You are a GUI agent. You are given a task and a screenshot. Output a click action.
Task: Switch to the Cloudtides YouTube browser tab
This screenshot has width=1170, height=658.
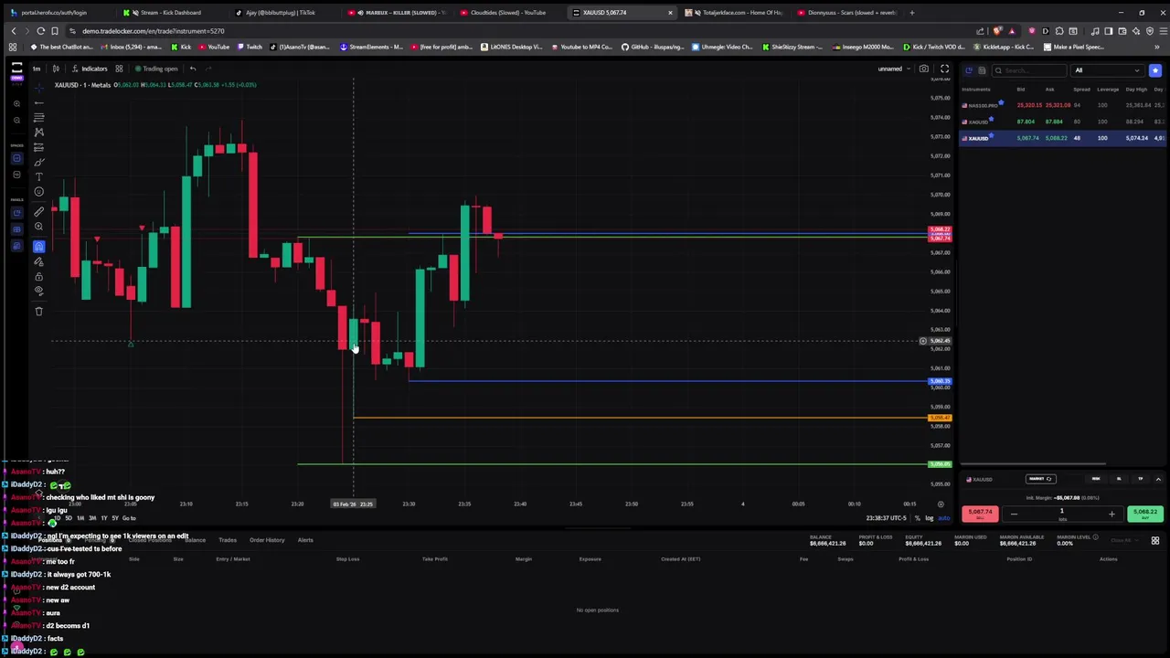pyautogui.click(x=508, y=13)
